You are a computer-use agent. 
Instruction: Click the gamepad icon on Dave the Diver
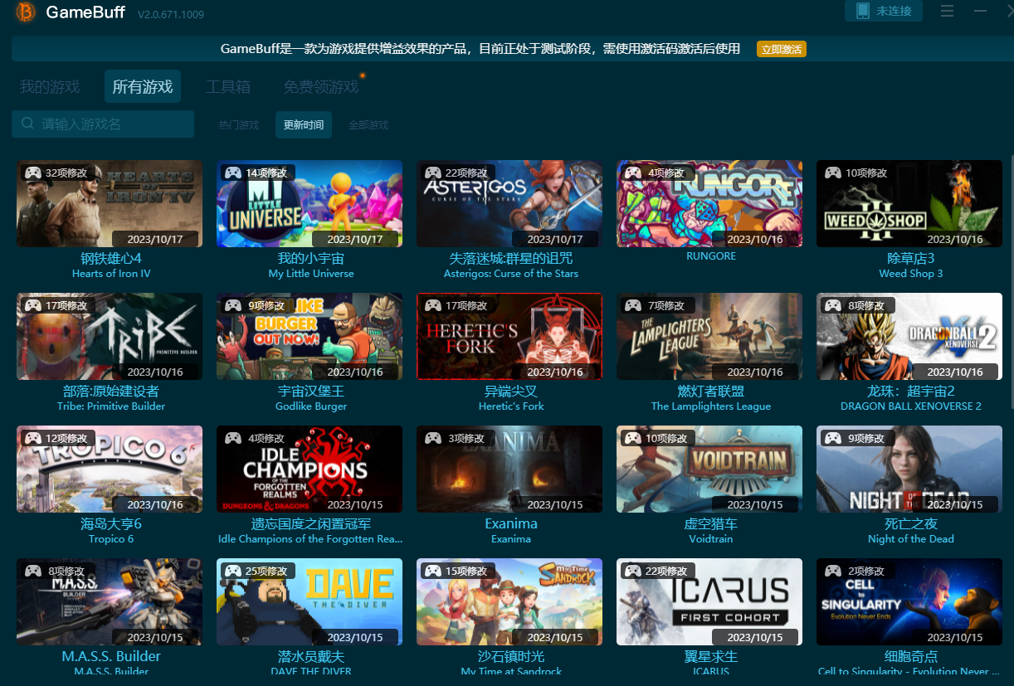point(232,571)
